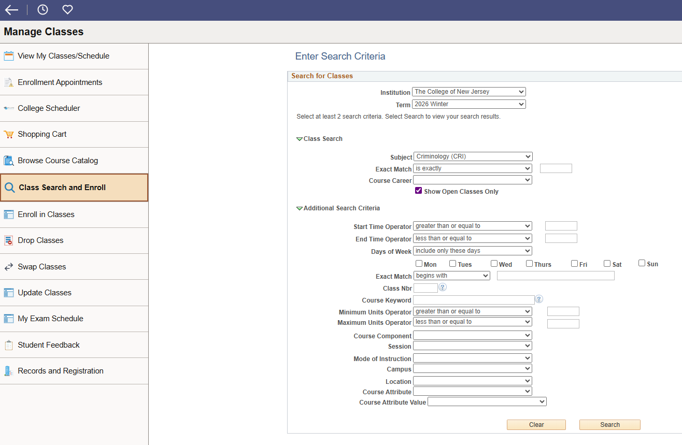Open the Term dropdown
The image size is (682, 445).
click(x=468, y=104)
